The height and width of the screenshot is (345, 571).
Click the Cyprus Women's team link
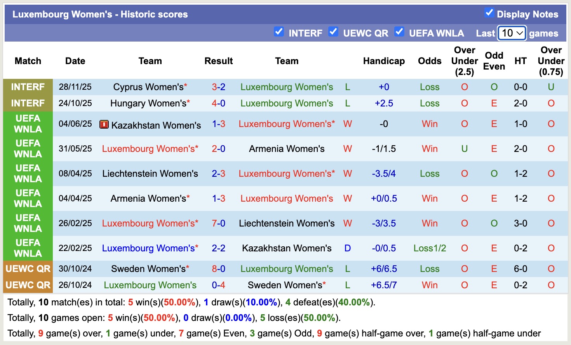(x=147, y=87)
